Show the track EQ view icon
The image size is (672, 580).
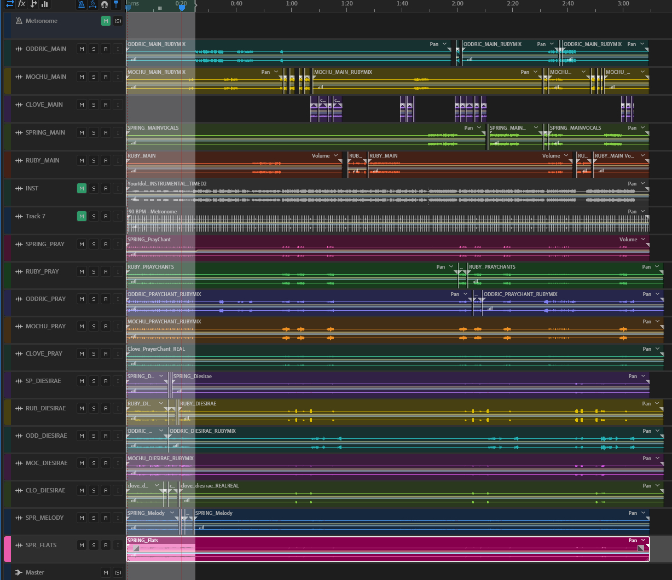[x=45, y=4]
